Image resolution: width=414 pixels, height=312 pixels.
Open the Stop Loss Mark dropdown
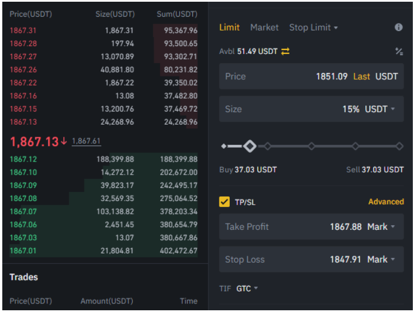381,260
